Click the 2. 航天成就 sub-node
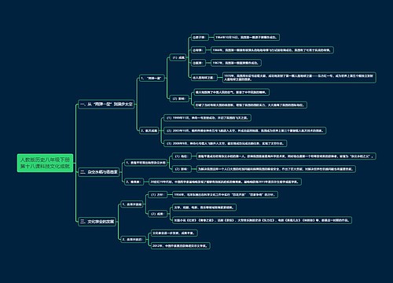The height and width of the screenshot is (283, 393). [149, 130]
